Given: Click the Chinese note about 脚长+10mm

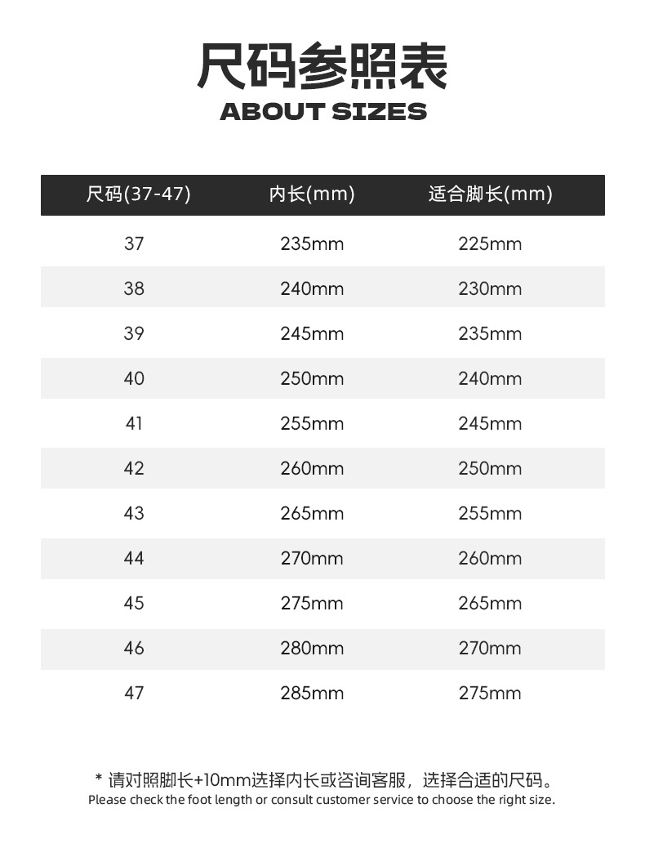Looking at the screenshot, I should 324,780.
